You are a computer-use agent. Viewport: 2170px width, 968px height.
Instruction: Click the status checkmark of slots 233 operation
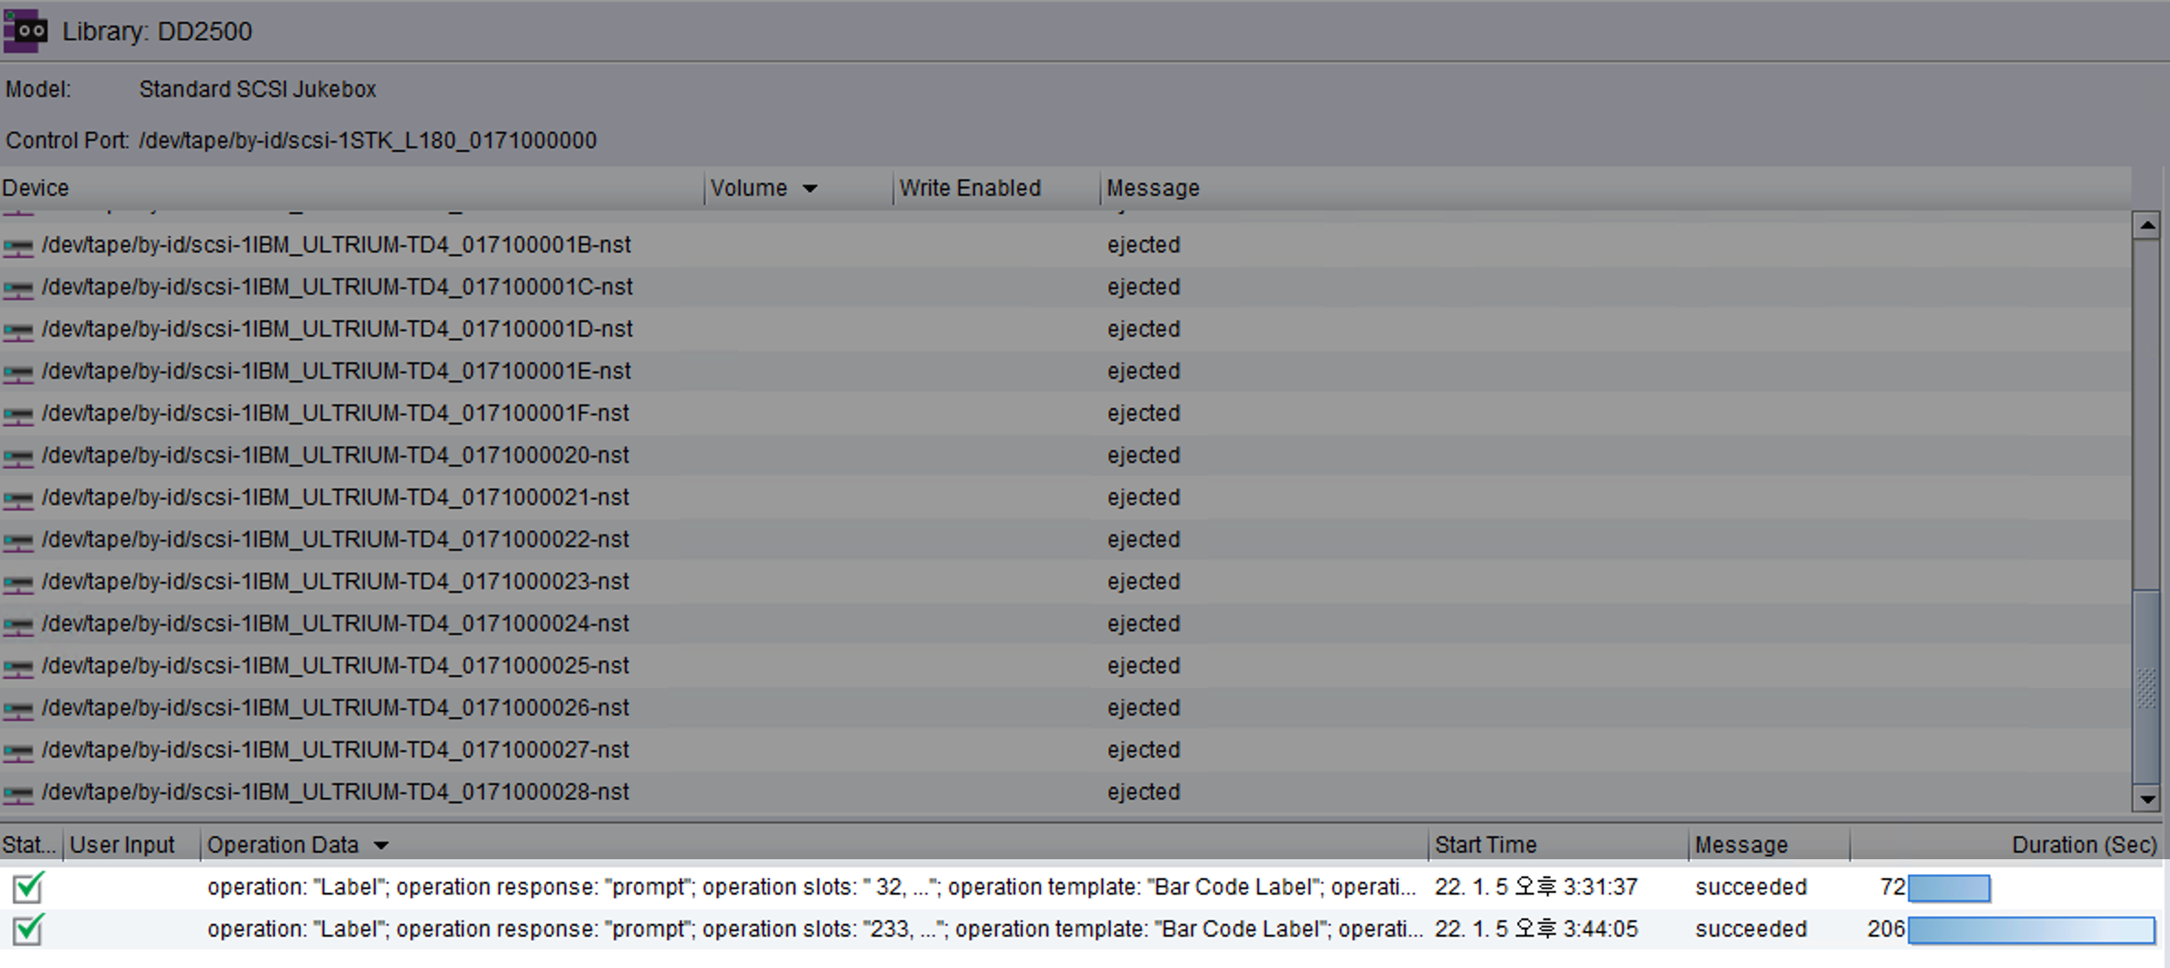pyautogui.click(x=28, y=929)
